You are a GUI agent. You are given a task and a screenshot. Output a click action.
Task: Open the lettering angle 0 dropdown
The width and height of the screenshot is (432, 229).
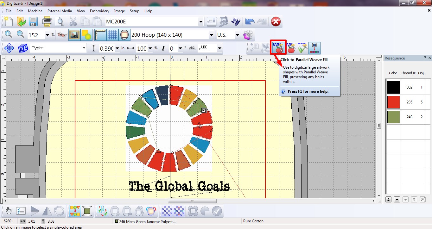coord(180,48)
